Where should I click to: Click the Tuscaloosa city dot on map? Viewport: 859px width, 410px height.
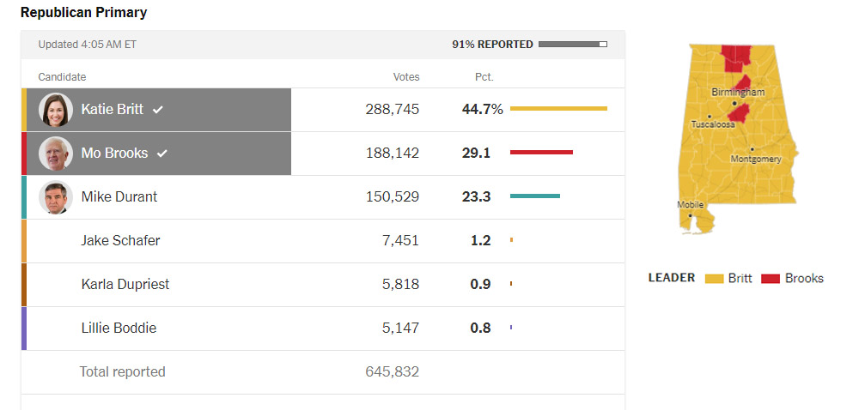pos(709,116)
